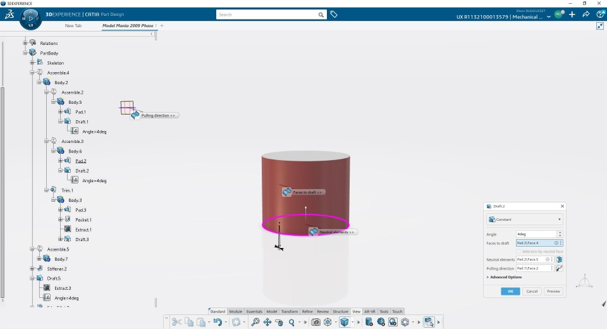This screenshot has width=607, height=329.
Task: Click the reverse pulling direction icon
Action: [x=560, y=268]
